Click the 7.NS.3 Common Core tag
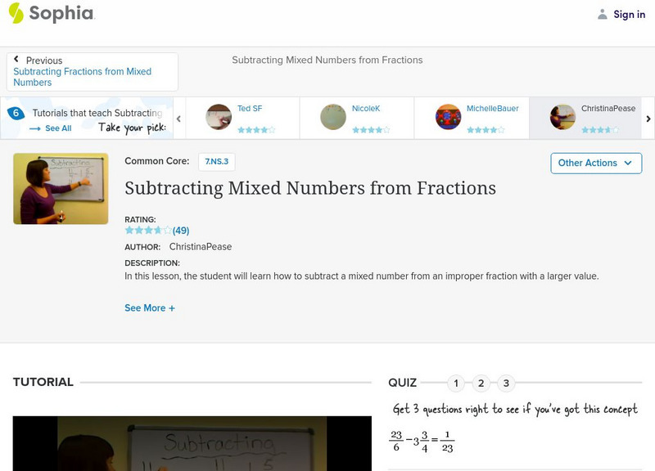Viewport: 655px width, 471px height. point(216,162)
